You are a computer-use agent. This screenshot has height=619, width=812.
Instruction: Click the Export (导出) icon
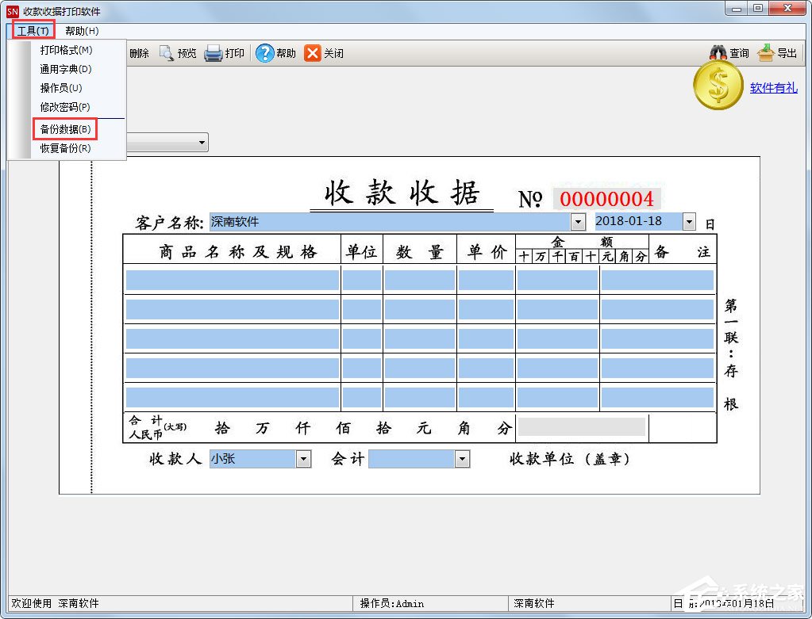point(766,53)
